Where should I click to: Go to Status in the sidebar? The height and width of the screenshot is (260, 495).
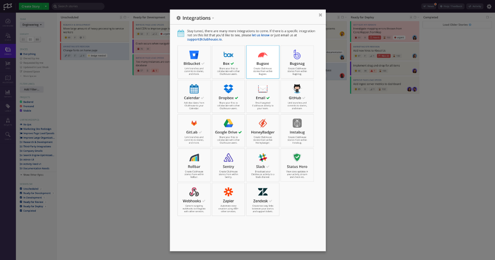click(x=8, y=37)
